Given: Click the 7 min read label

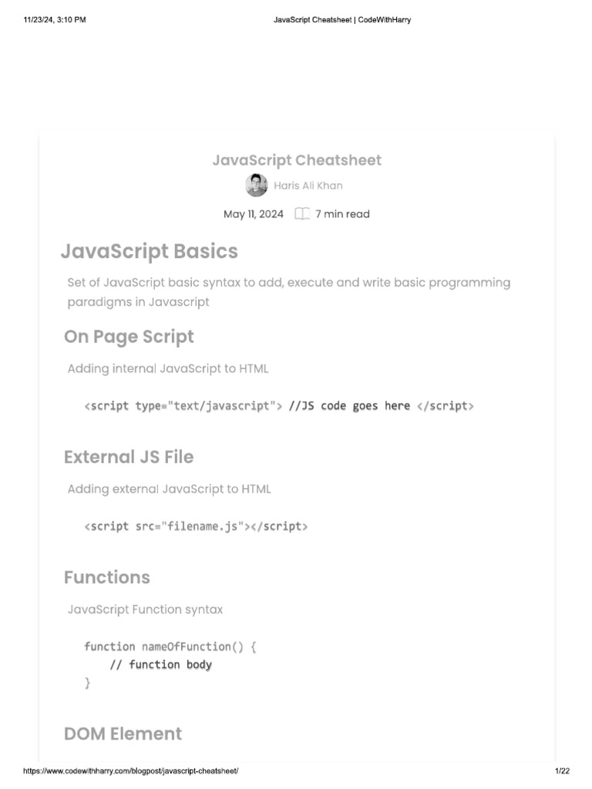Looking at the screenshot, I should tap(342, 214).
